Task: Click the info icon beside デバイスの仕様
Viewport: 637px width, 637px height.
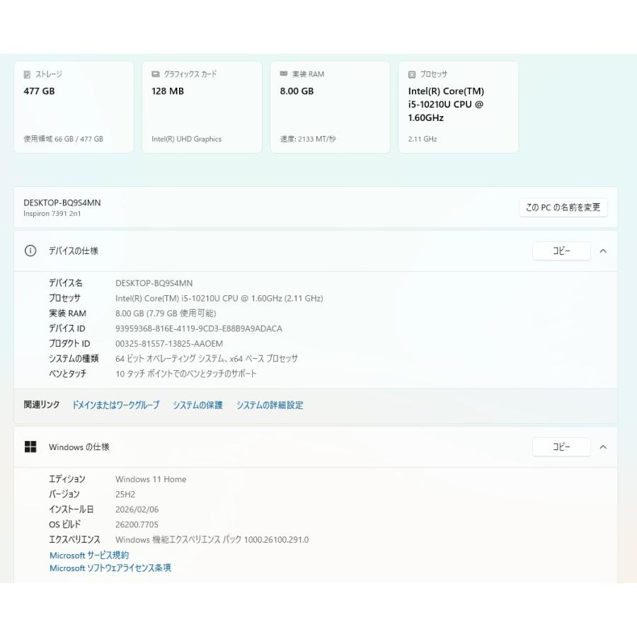Action: [x=30, y=251]
